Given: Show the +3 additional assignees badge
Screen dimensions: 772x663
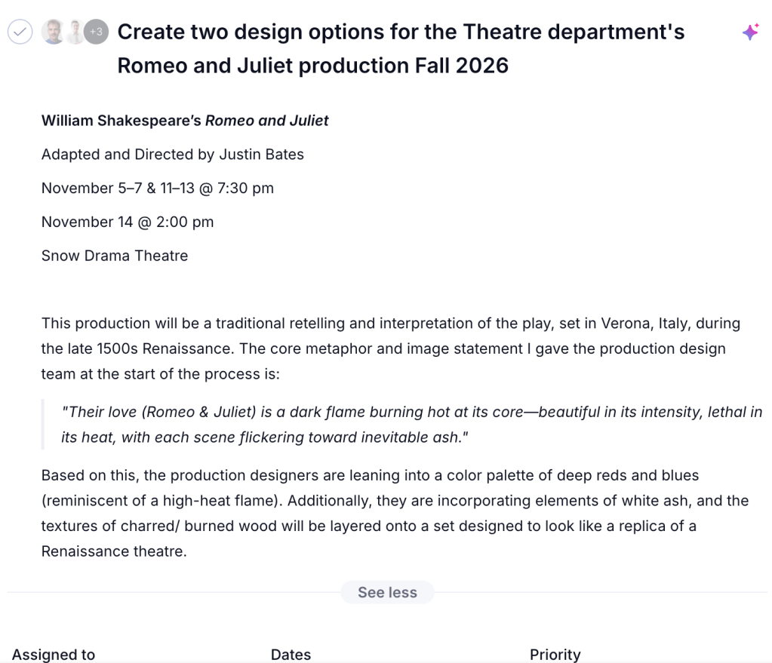Looking at the screenshot, I should pos(96,32).
